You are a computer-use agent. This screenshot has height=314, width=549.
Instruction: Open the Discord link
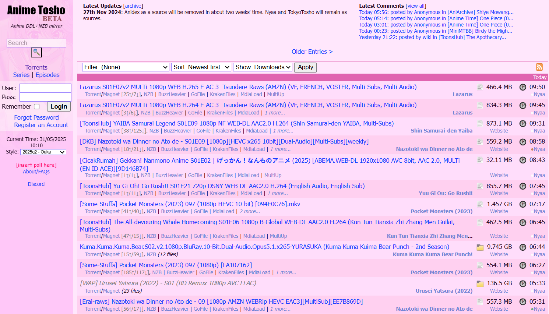click(36, 184)
